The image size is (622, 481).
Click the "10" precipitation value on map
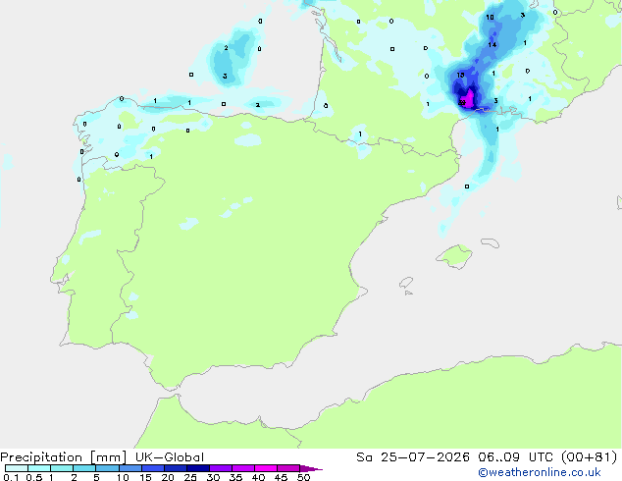[x=490, y=17]
